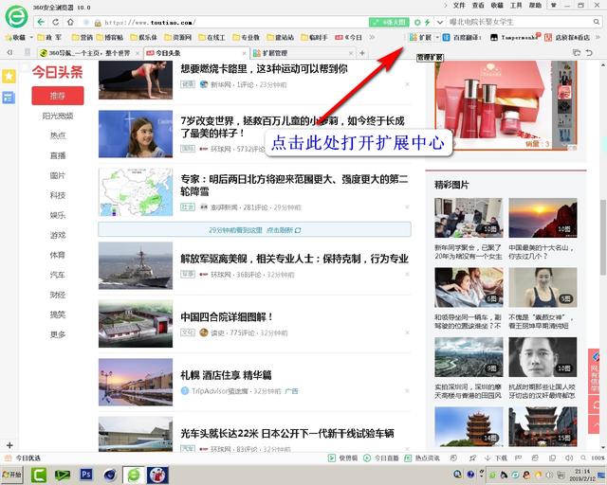Select the 财经 channel
Viewport: 607px width, 485px height.
pyautogui.click(x=58, y=295)
